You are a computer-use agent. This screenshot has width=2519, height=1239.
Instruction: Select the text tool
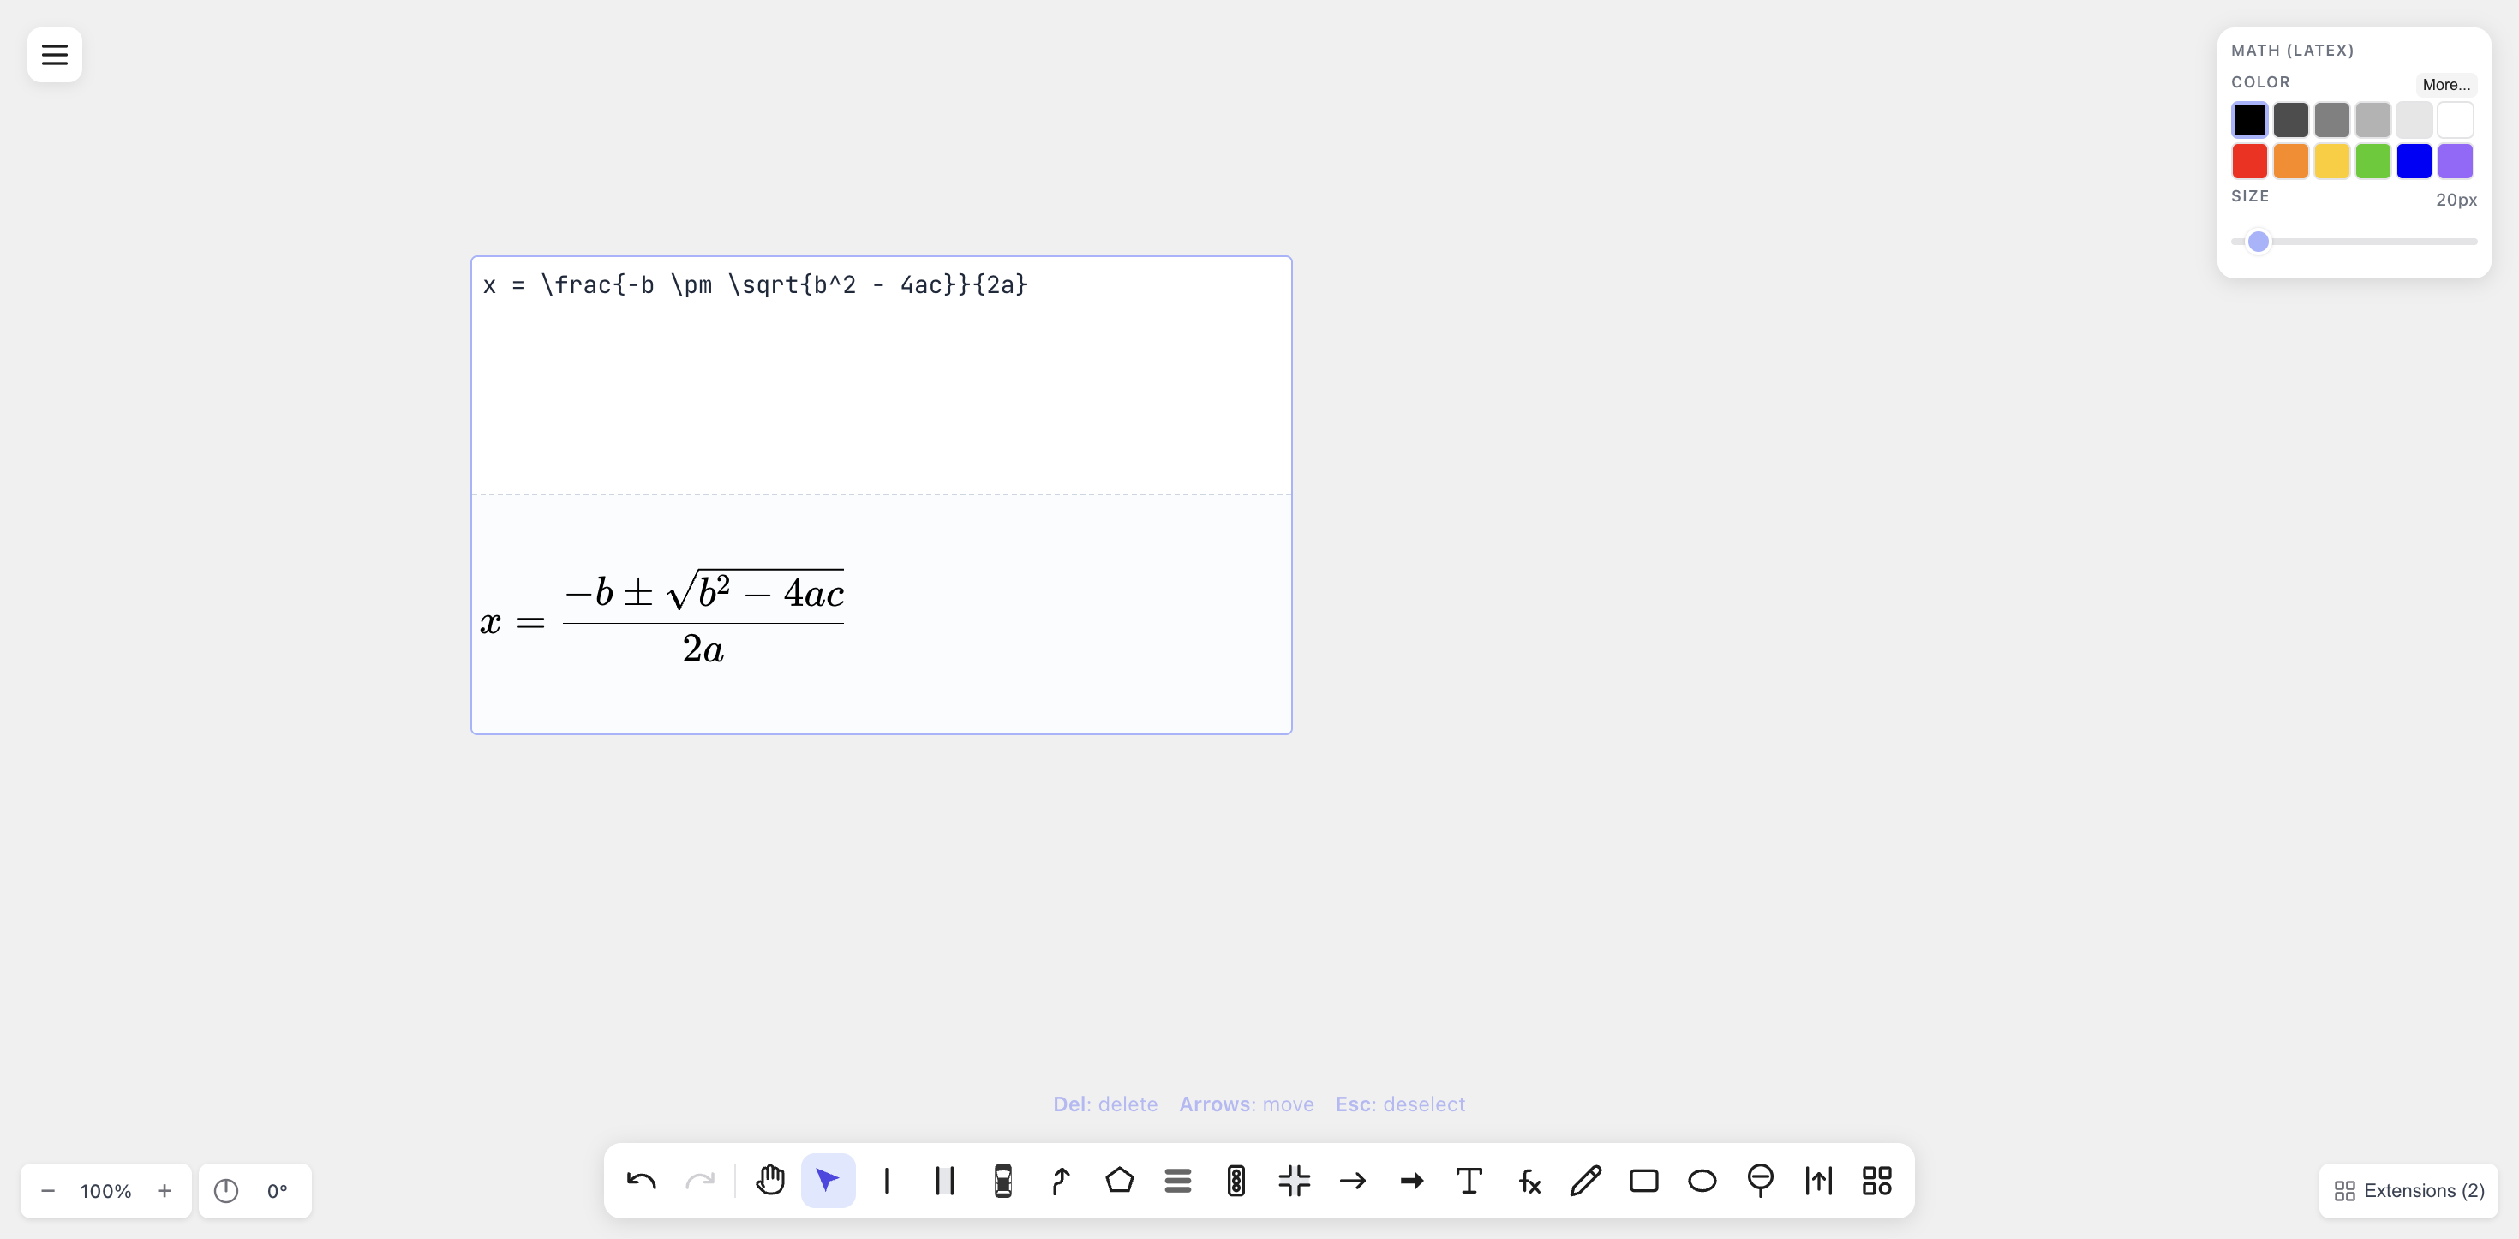coord(1469,1182)
